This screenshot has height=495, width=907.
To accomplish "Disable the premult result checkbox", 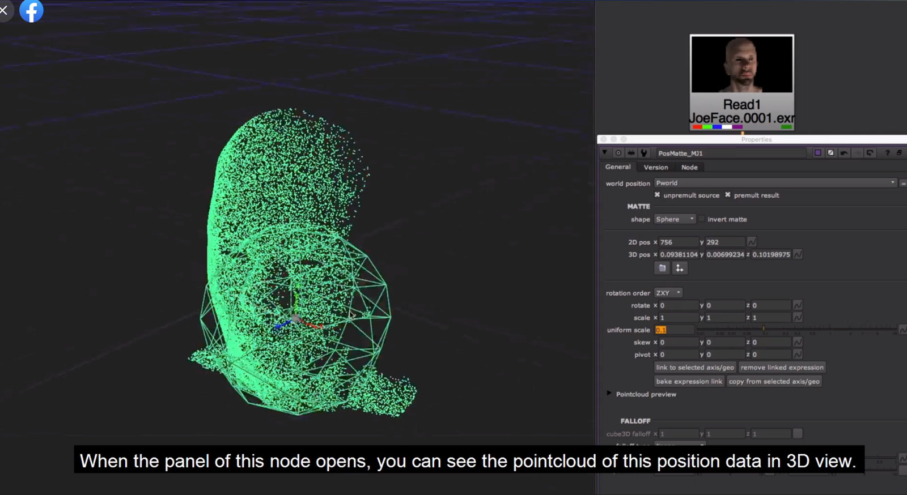I will (728, 195).
